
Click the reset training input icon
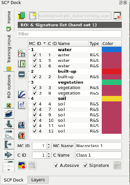pyautogui.click(x=117, y=16)
